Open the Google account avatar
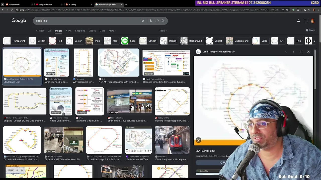The image size is (321, 180). tap(312, 21)
